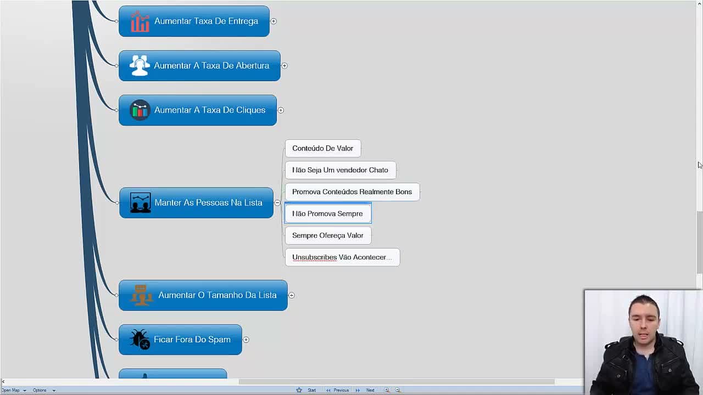Select the Unsubscribes Vão Acontecer subtopic
The width and height of the screenshot is (703, 395).
342,257
